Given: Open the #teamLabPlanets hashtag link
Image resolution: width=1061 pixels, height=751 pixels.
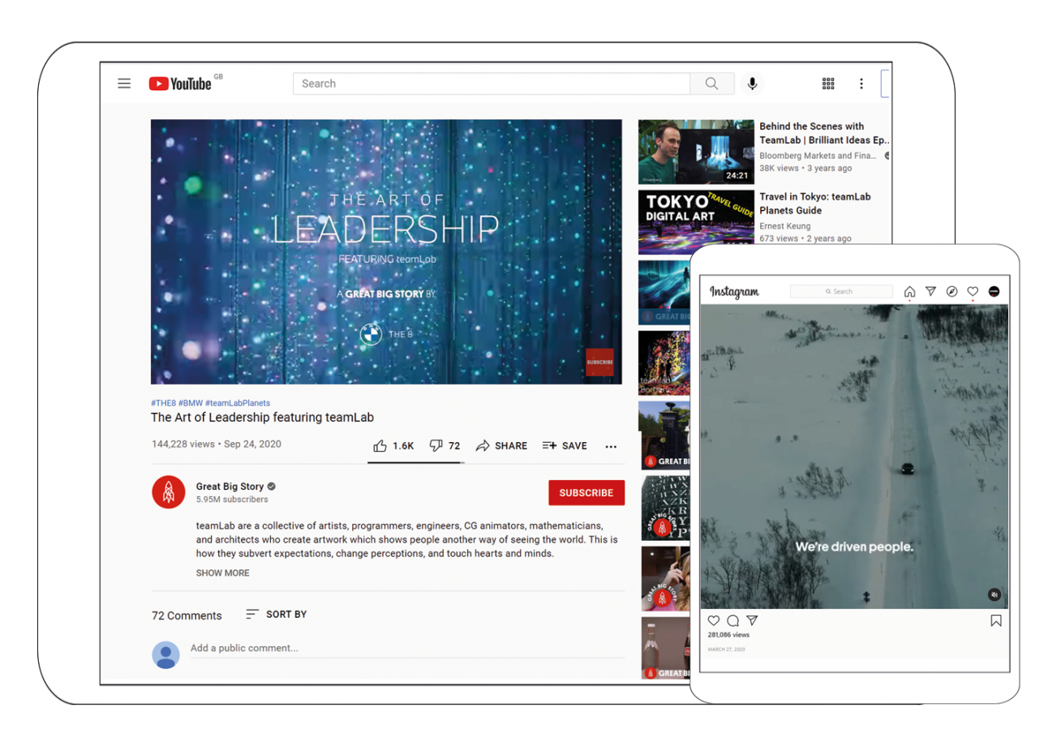Looking at the screenshot, I should (x=238, y=403).
